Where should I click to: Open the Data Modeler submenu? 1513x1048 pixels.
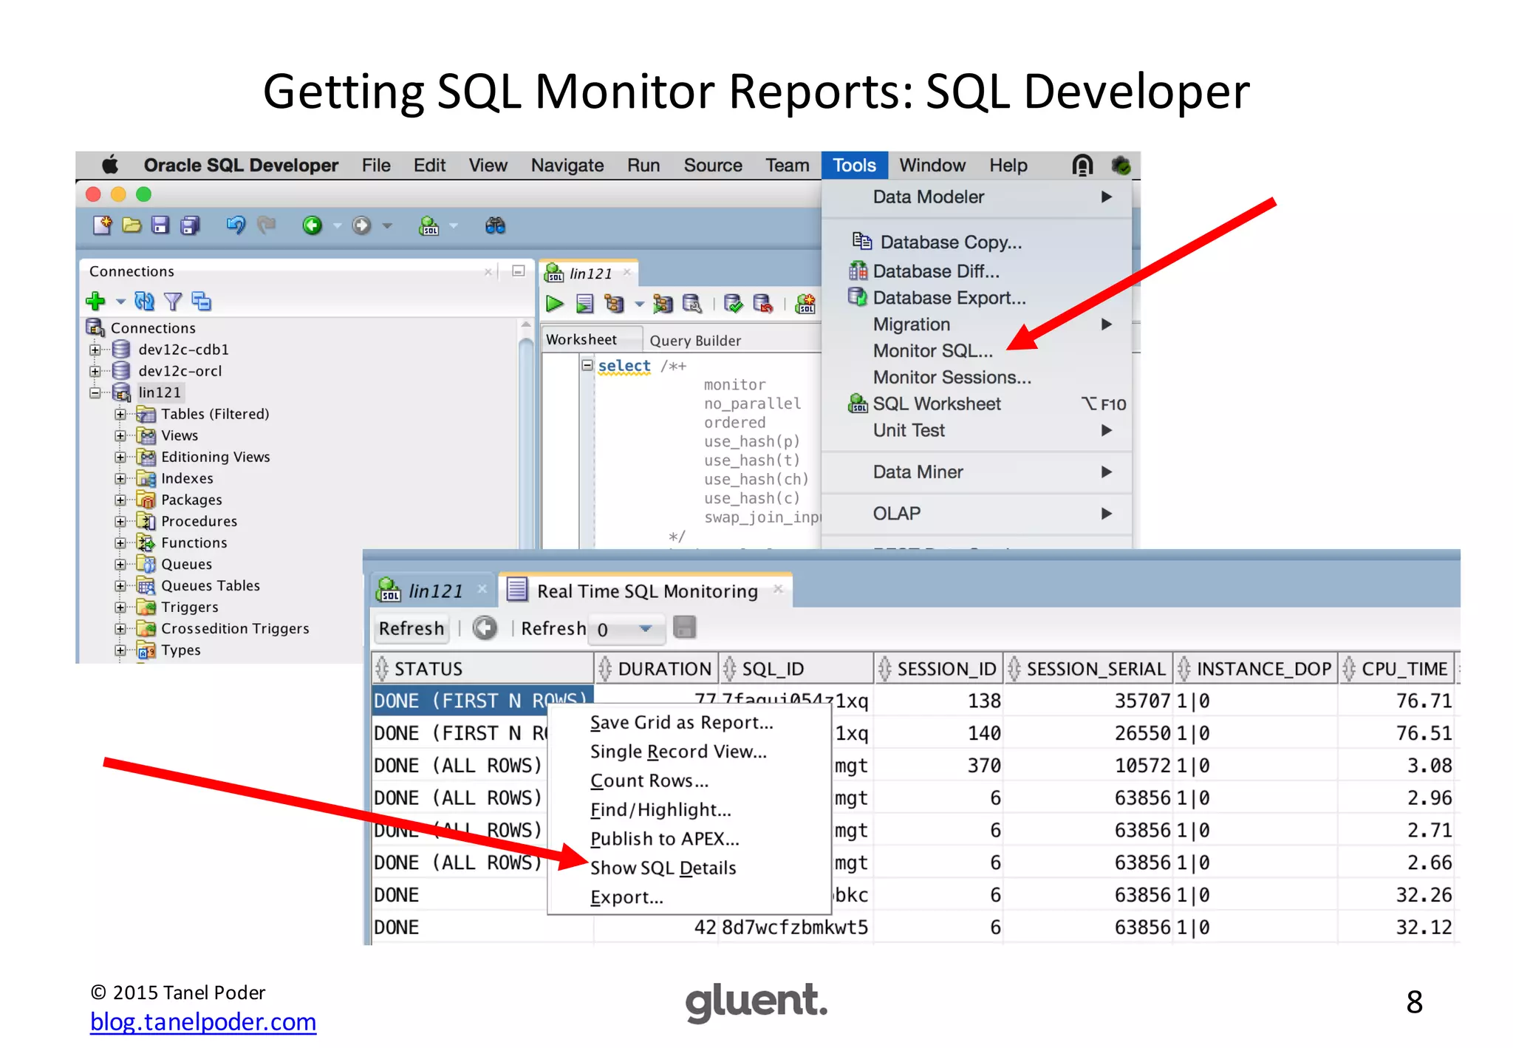(977, 197)
